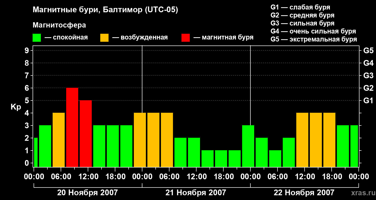Click the 'G4 — очень сильная буря' legend line

tap(313, 31)
